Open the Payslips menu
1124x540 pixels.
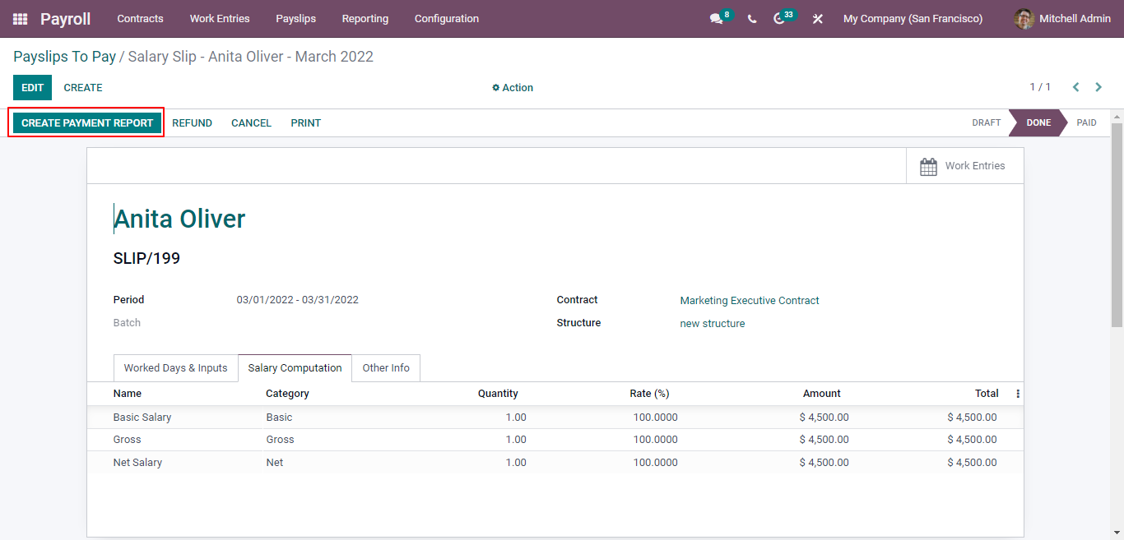(x=296, y=19)
